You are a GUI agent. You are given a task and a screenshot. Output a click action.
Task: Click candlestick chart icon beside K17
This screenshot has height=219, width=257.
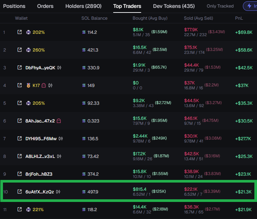[x=50, y=85]
